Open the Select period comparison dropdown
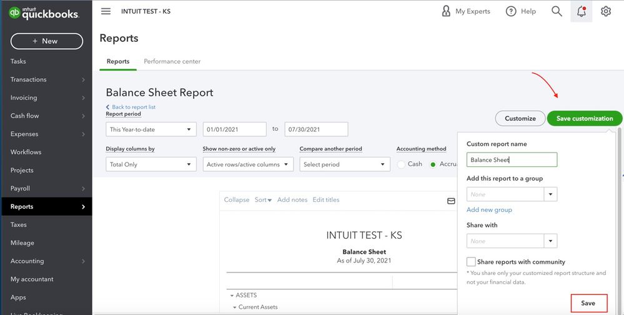This screenshot has height=315, width=624. point(345,164)
